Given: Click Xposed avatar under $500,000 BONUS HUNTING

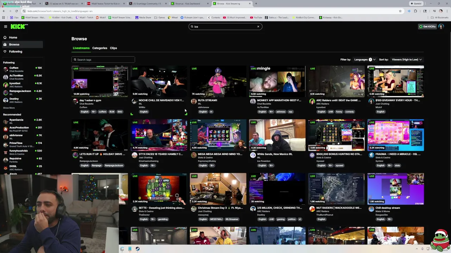Looking at the screenshot, I should point(312,155).
